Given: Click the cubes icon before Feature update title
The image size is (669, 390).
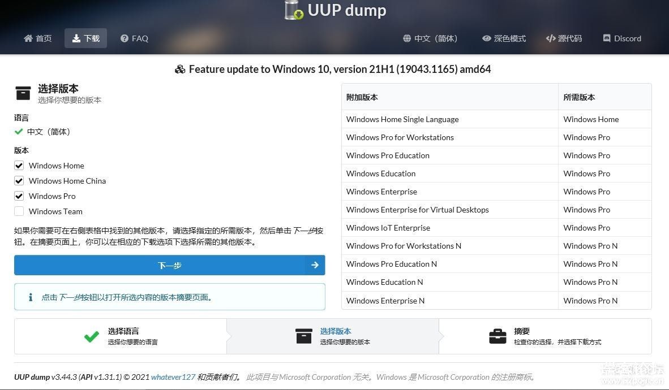Looking at the screenshot, I should (180, 70).
